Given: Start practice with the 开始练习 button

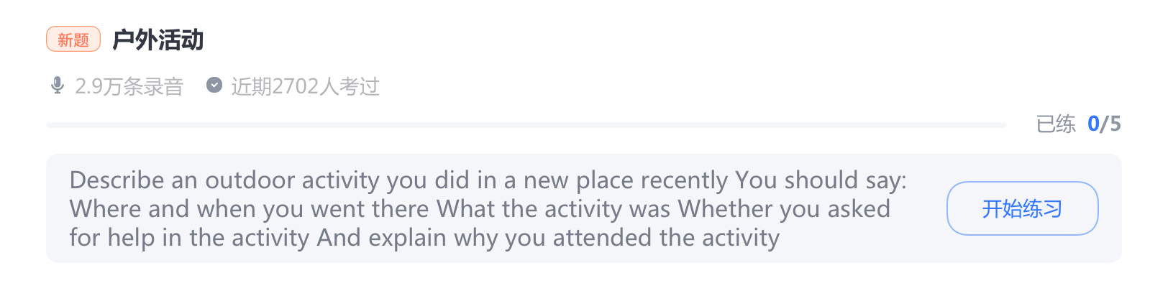Looking at the screenshot, I should [1022, 208].
